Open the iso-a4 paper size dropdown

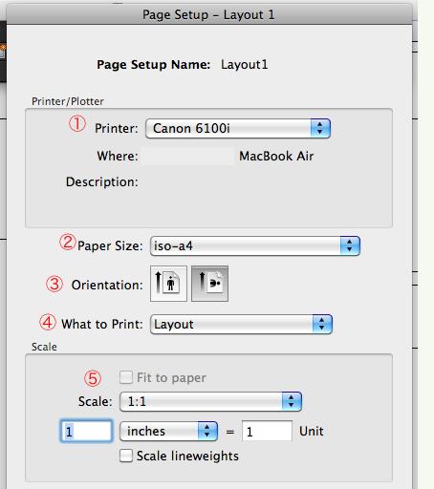tap(255, 245)
